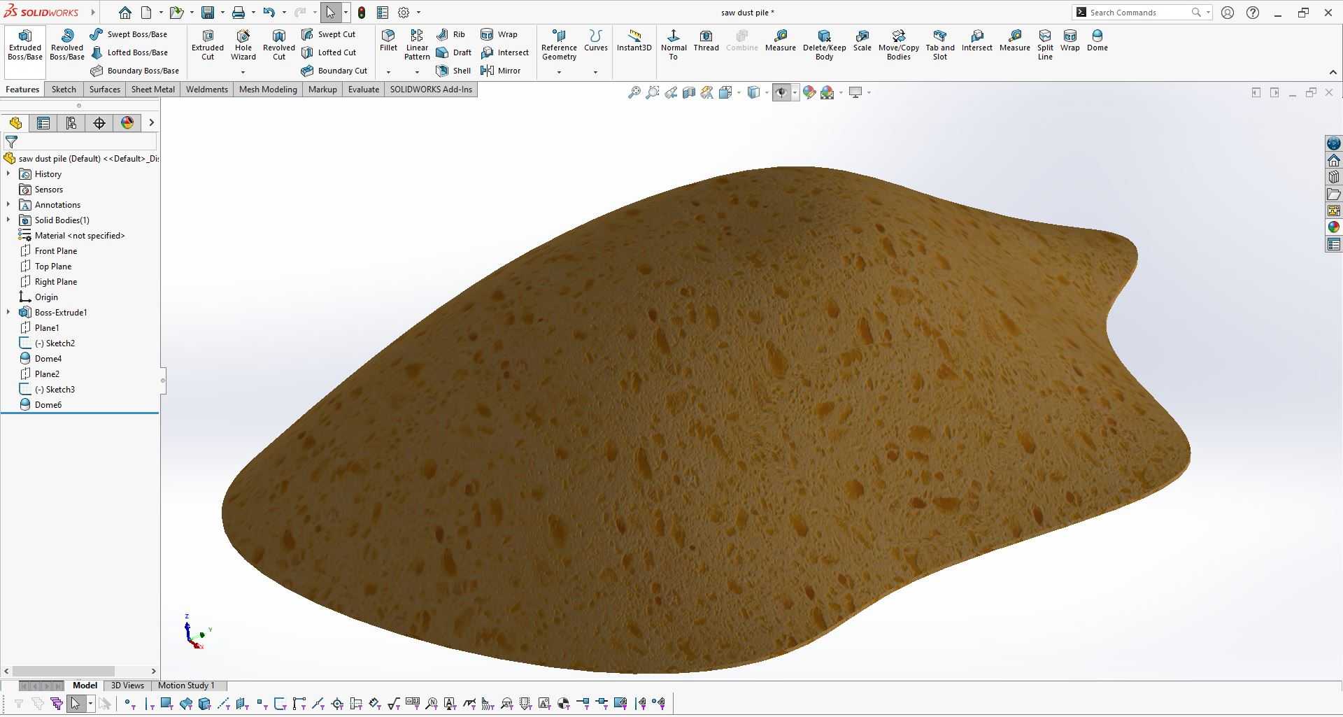The width and height of the screenshot is (1343, 717).
Task: Expand the Solid Bodies(1) folder
Action: click(x=8, y=220)
